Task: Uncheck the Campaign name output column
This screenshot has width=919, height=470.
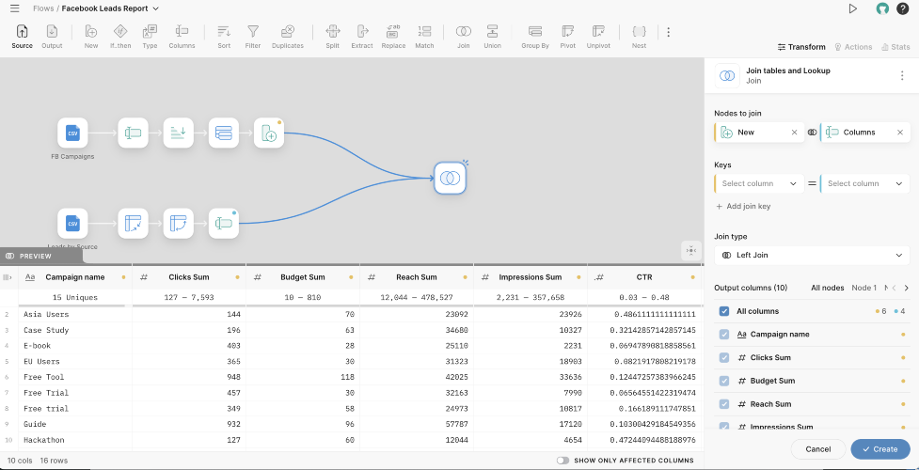Action: click(x=724, y=334)
